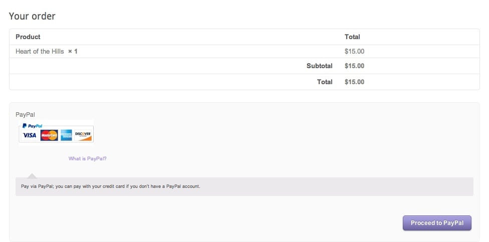Click the Subtotal amount $15.00
The image size is (489, 242).
point(355,66)
